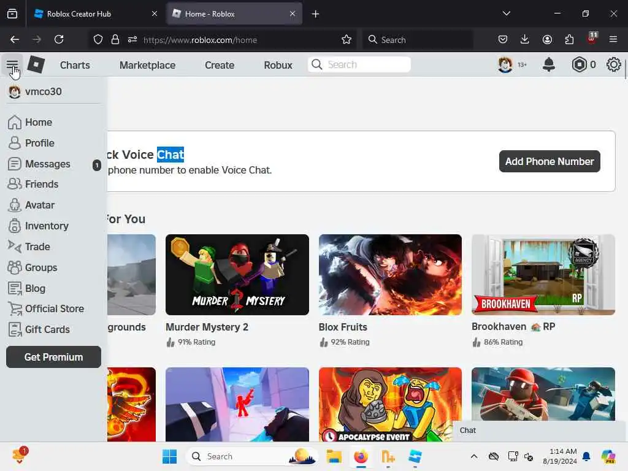Close the Roblox Creator Hub tab
This screenshot has width=628, height=471.
[155, 13]
